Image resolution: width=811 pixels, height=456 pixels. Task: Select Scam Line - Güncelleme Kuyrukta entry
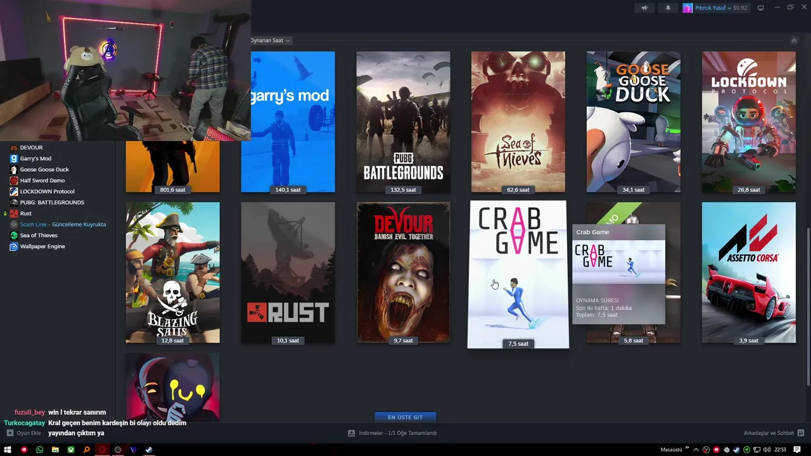pyautogui.click(x=63, y=224)
